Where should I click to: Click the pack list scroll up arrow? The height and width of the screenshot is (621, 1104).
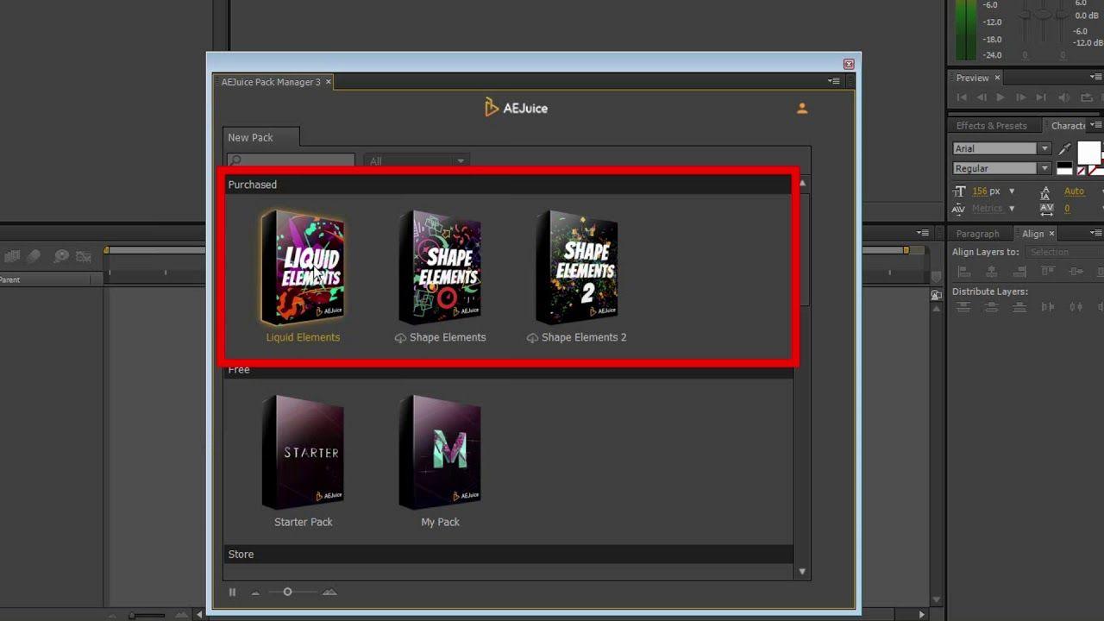click(x=802, y=184)
